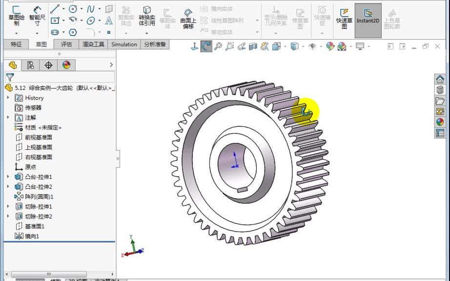
Task: Open the Section View tool
Action: tap(253, 46)
